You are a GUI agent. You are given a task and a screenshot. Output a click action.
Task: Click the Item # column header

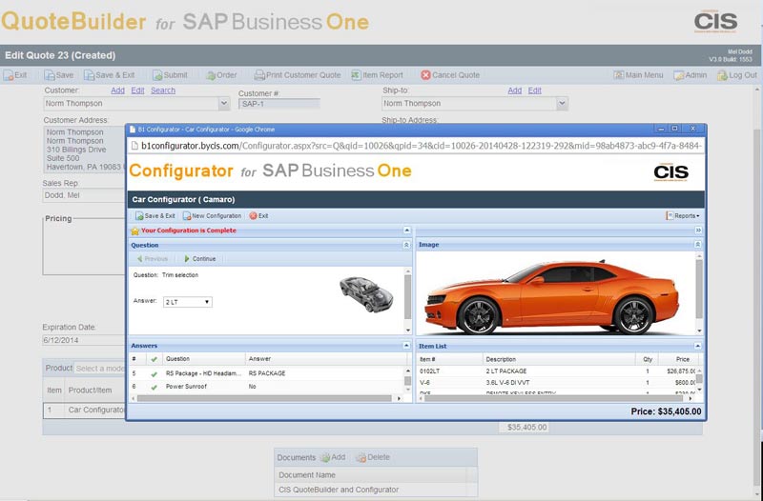click(450, 359)
